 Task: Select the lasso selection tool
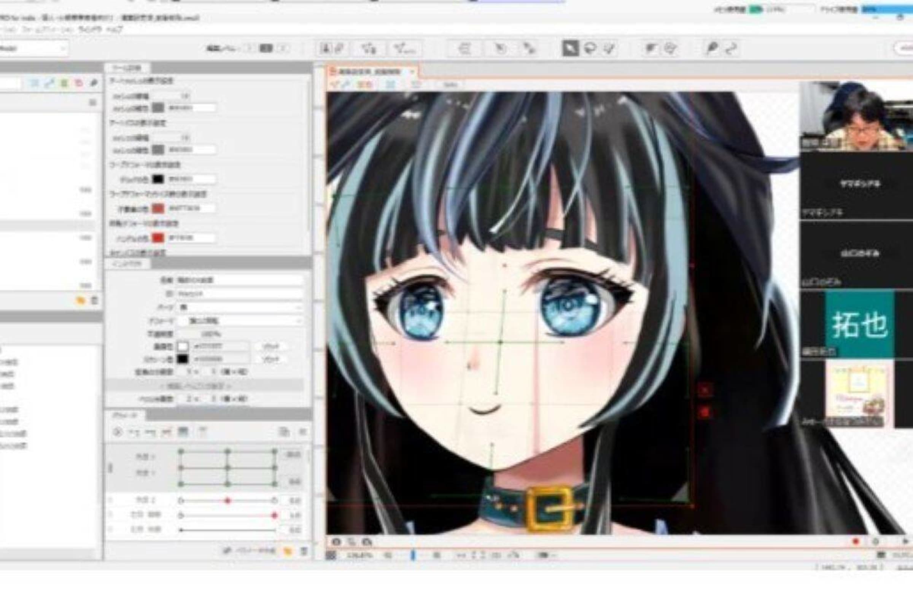click(590, 48)
